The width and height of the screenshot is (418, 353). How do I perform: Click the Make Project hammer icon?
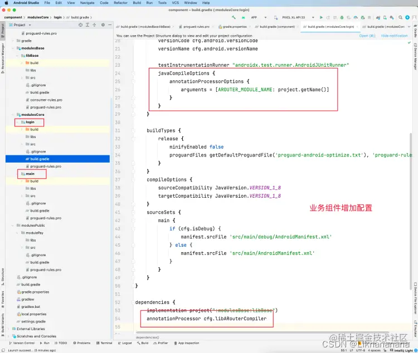point(234,17)
